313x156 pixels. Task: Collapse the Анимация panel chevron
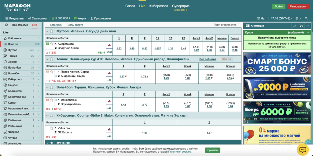[307, 26]
